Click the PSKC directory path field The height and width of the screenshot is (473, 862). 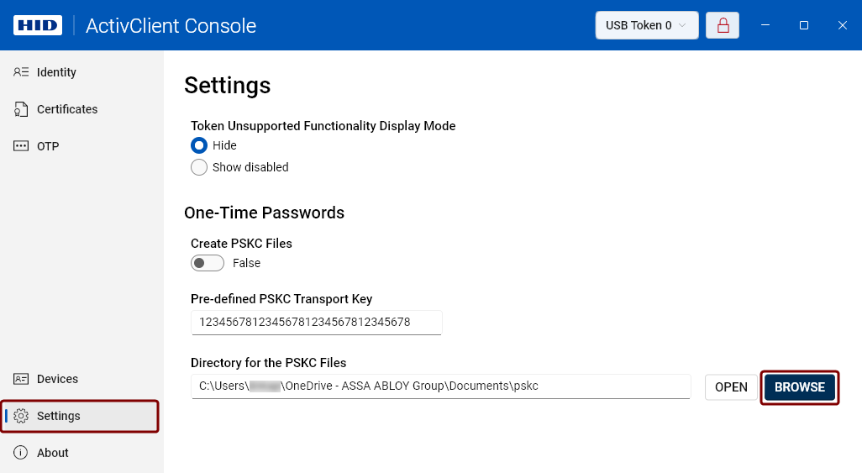coord(440,386)
